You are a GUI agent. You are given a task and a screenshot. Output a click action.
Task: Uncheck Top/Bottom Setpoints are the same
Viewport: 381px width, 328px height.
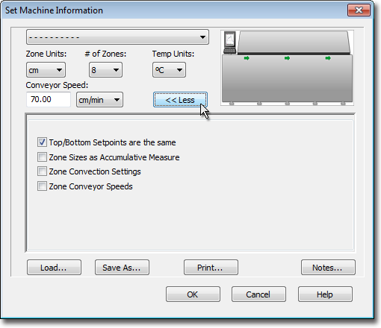point(42,142)
